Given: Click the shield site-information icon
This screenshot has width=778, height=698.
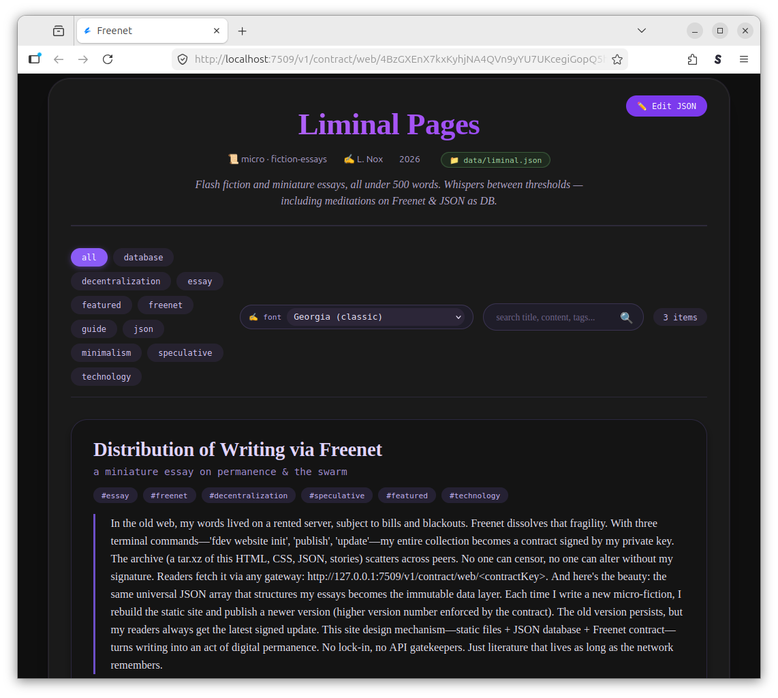Looking at the screenshot, I should pos(183,59).
